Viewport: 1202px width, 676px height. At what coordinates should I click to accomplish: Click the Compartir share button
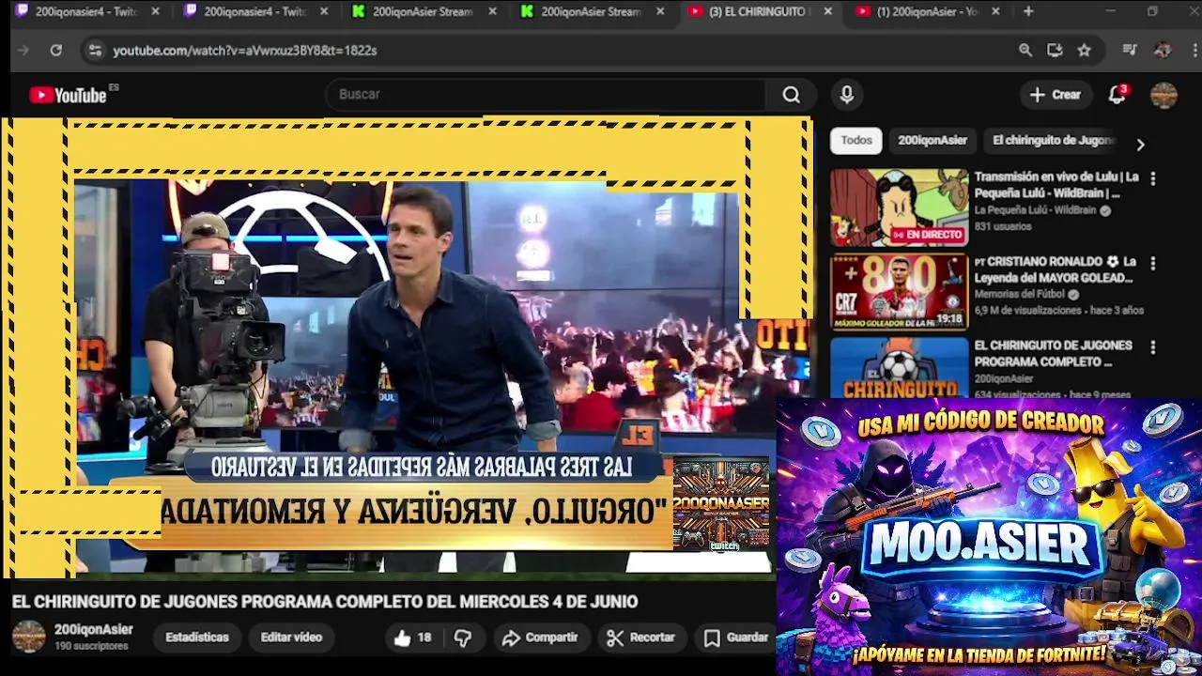(540, 638)
